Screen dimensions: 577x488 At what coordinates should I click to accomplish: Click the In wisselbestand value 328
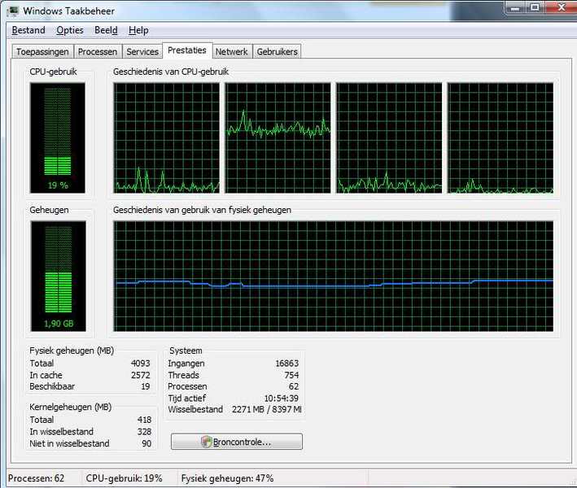(144, 432)
